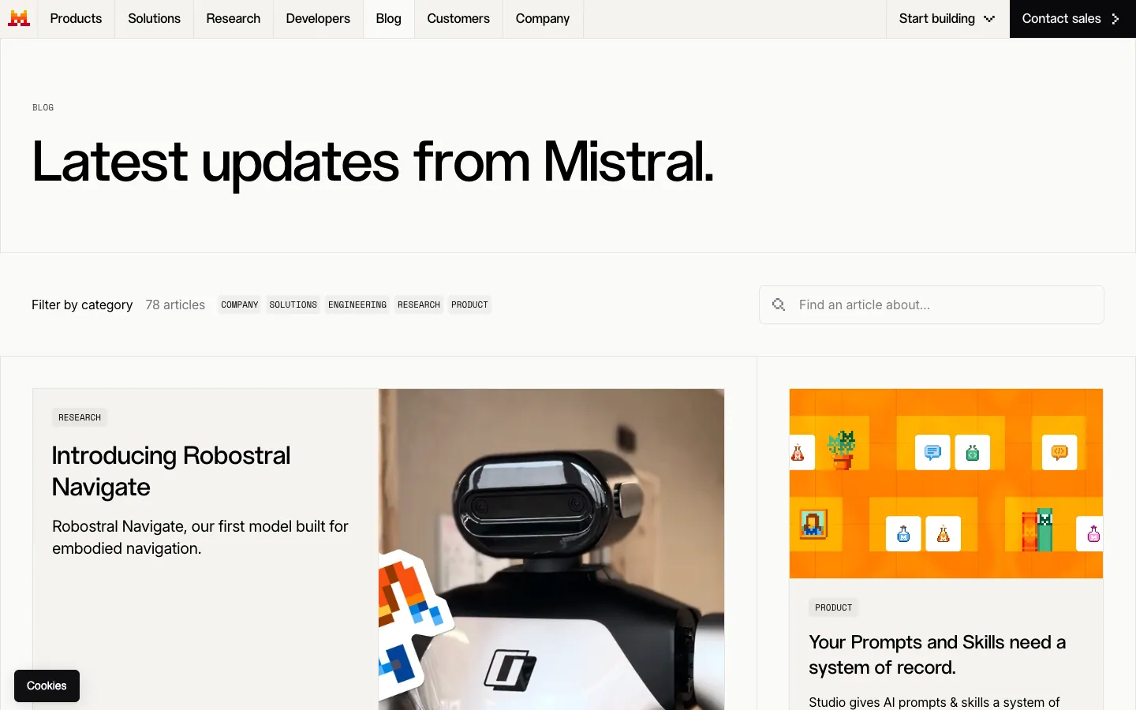
Task: Click the search magnifier icon
Action: coord(779,305)
